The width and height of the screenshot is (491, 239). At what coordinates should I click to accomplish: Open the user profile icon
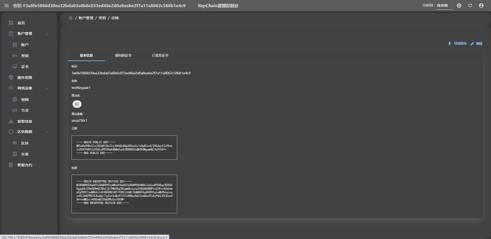coord(481,6)
